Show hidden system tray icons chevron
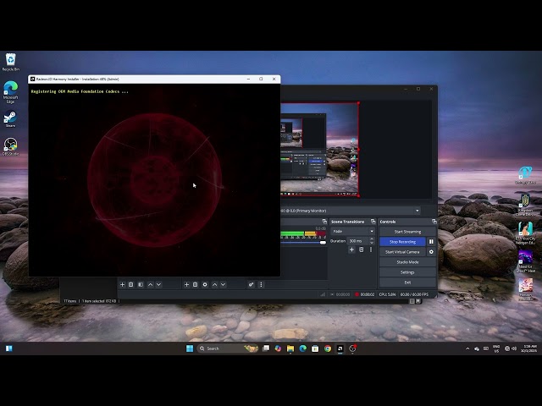The width and height of the screenshot is (542, 406). 467,348
